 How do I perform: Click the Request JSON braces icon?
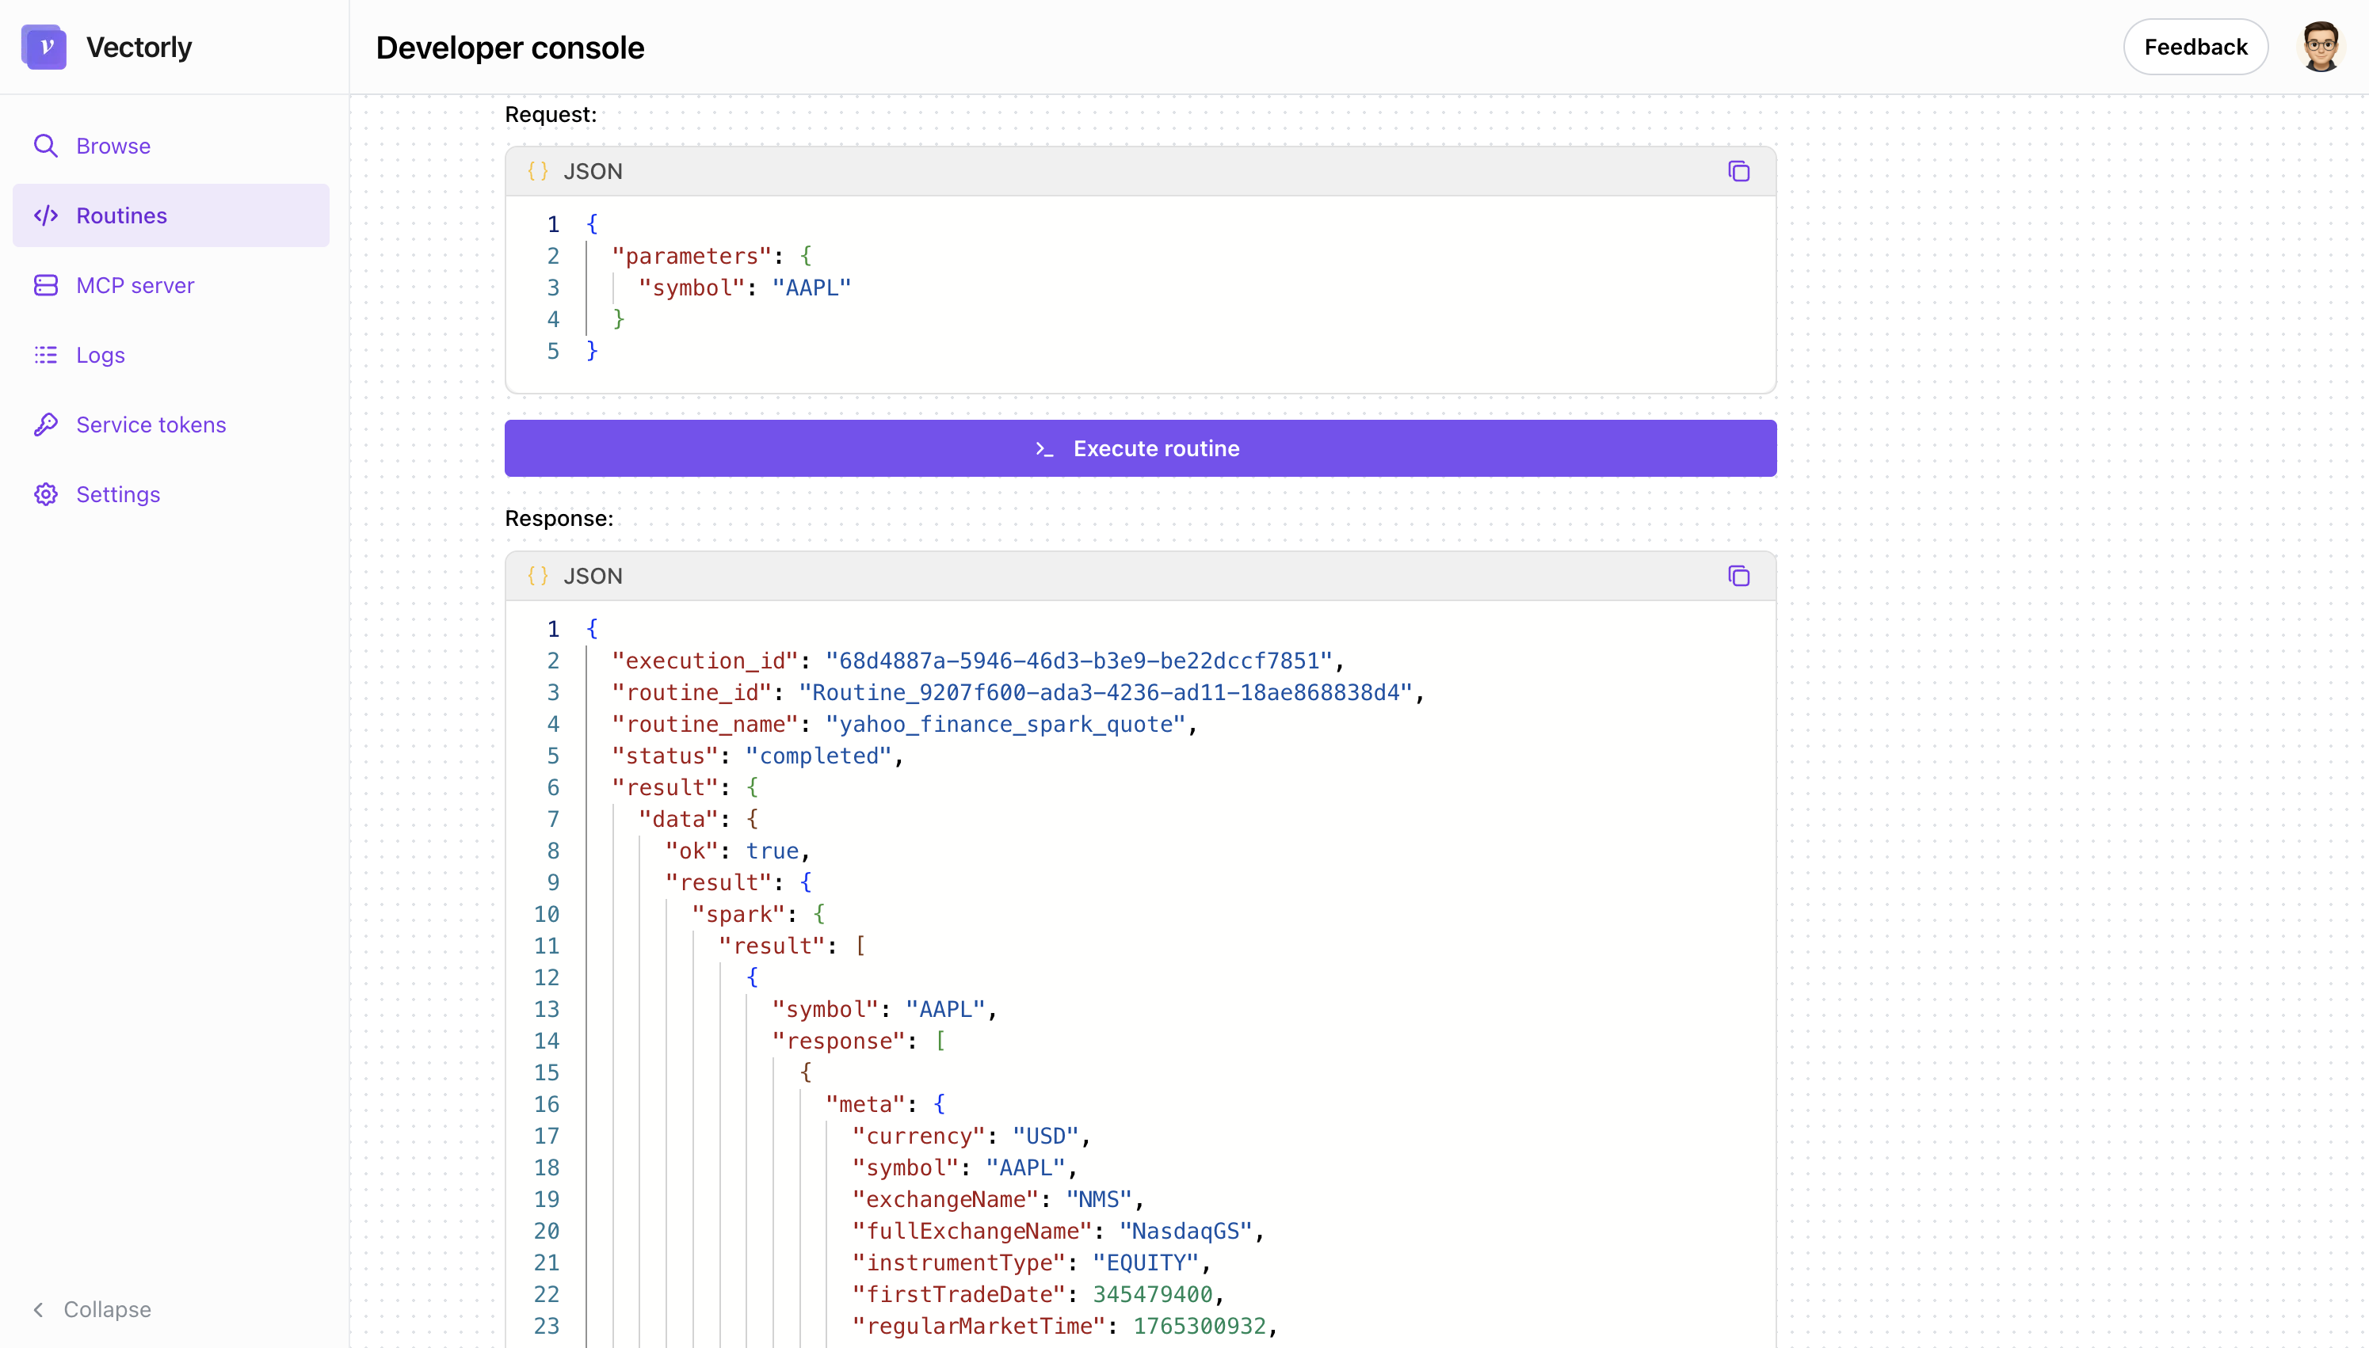pyautogui.click(x=537, y=171)
